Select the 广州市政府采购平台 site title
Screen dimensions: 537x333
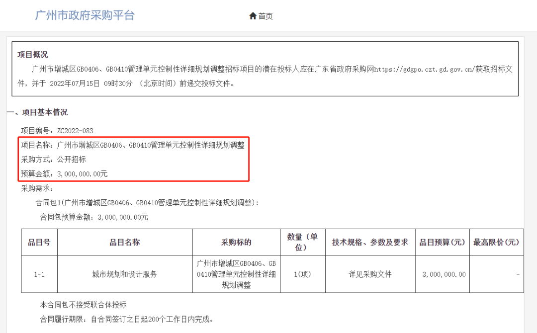pos(86,15)
